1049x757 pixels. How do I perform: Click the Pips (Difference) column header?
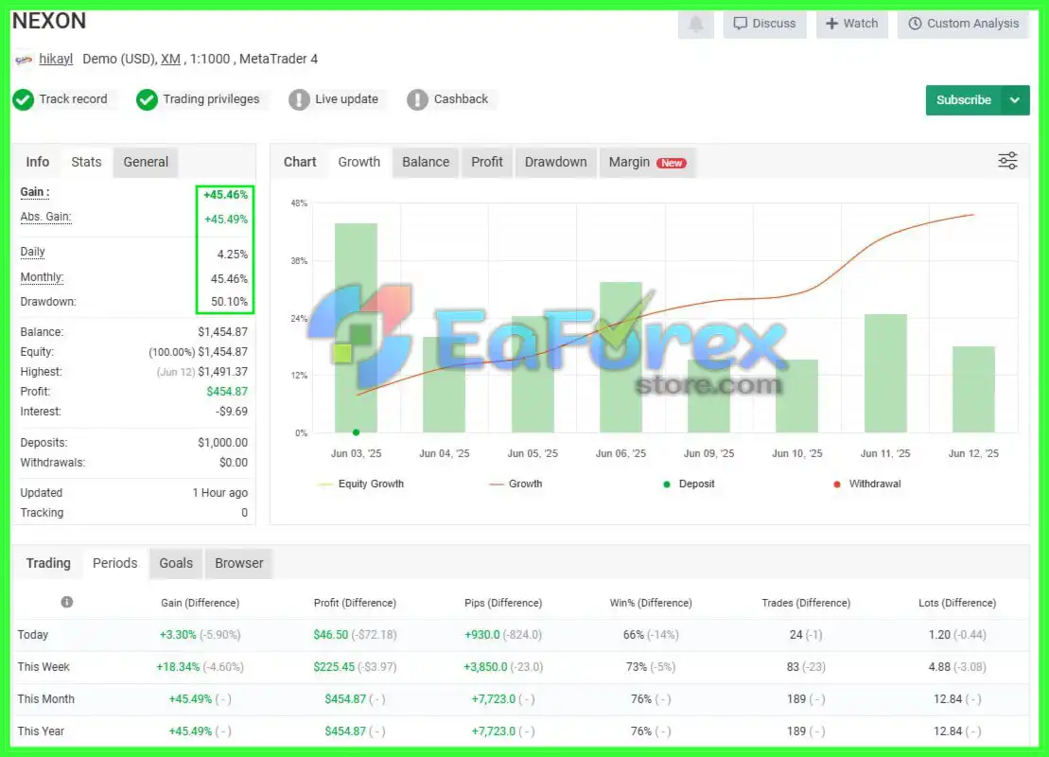(x=503, y=603)
